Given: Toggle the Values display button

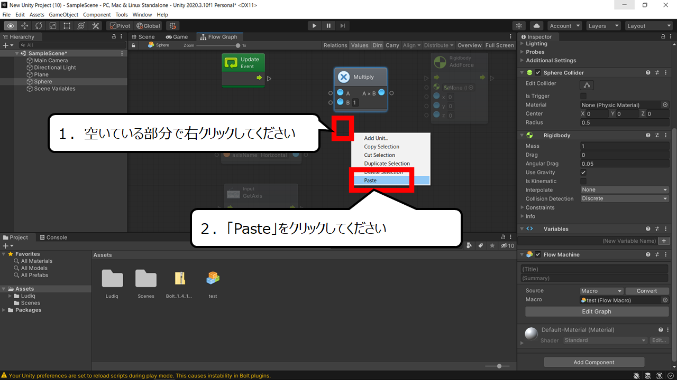Looking at the screenshot, I should [360, 45].
